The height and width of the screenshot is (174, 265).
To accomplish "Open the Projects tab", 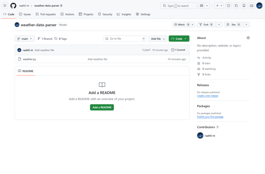I will tap(86, 14).
